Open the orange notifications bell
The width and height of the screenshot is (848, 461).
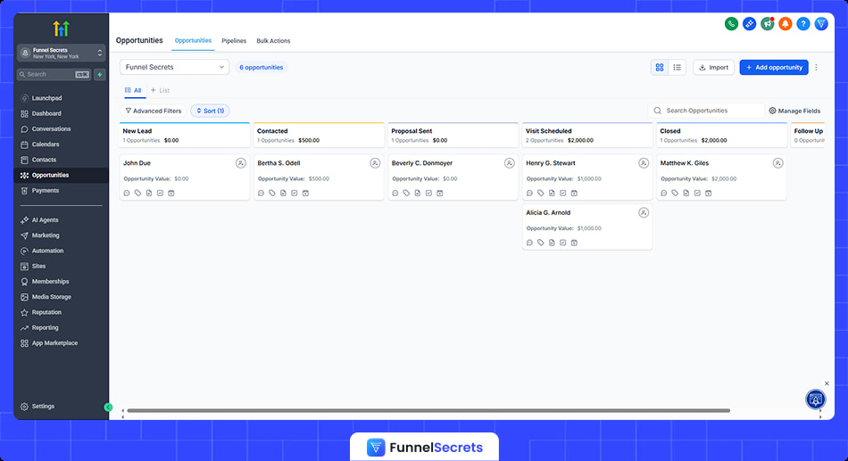tap(786, 24)
